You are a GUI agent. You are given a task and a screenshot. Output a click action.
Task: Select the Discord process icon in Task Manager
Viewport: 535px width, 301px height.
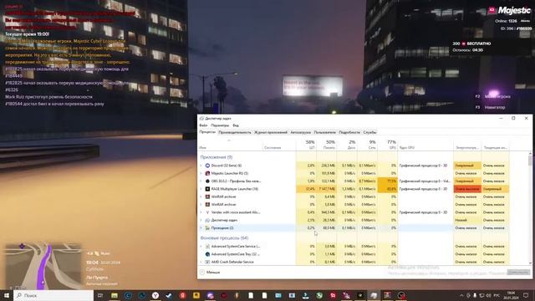(207, 166)
